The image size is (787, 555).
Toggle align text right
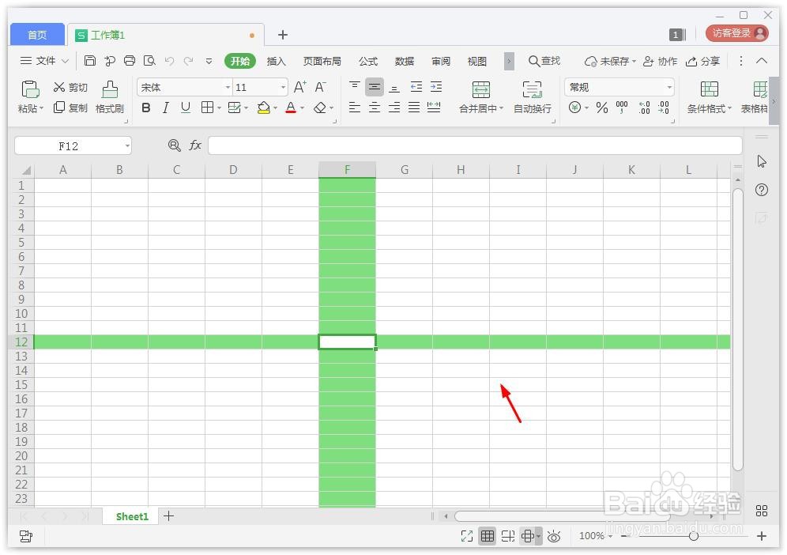[394, 107]
